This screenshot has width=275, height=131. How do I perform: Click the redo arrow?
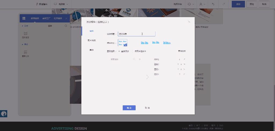(224, 4)
